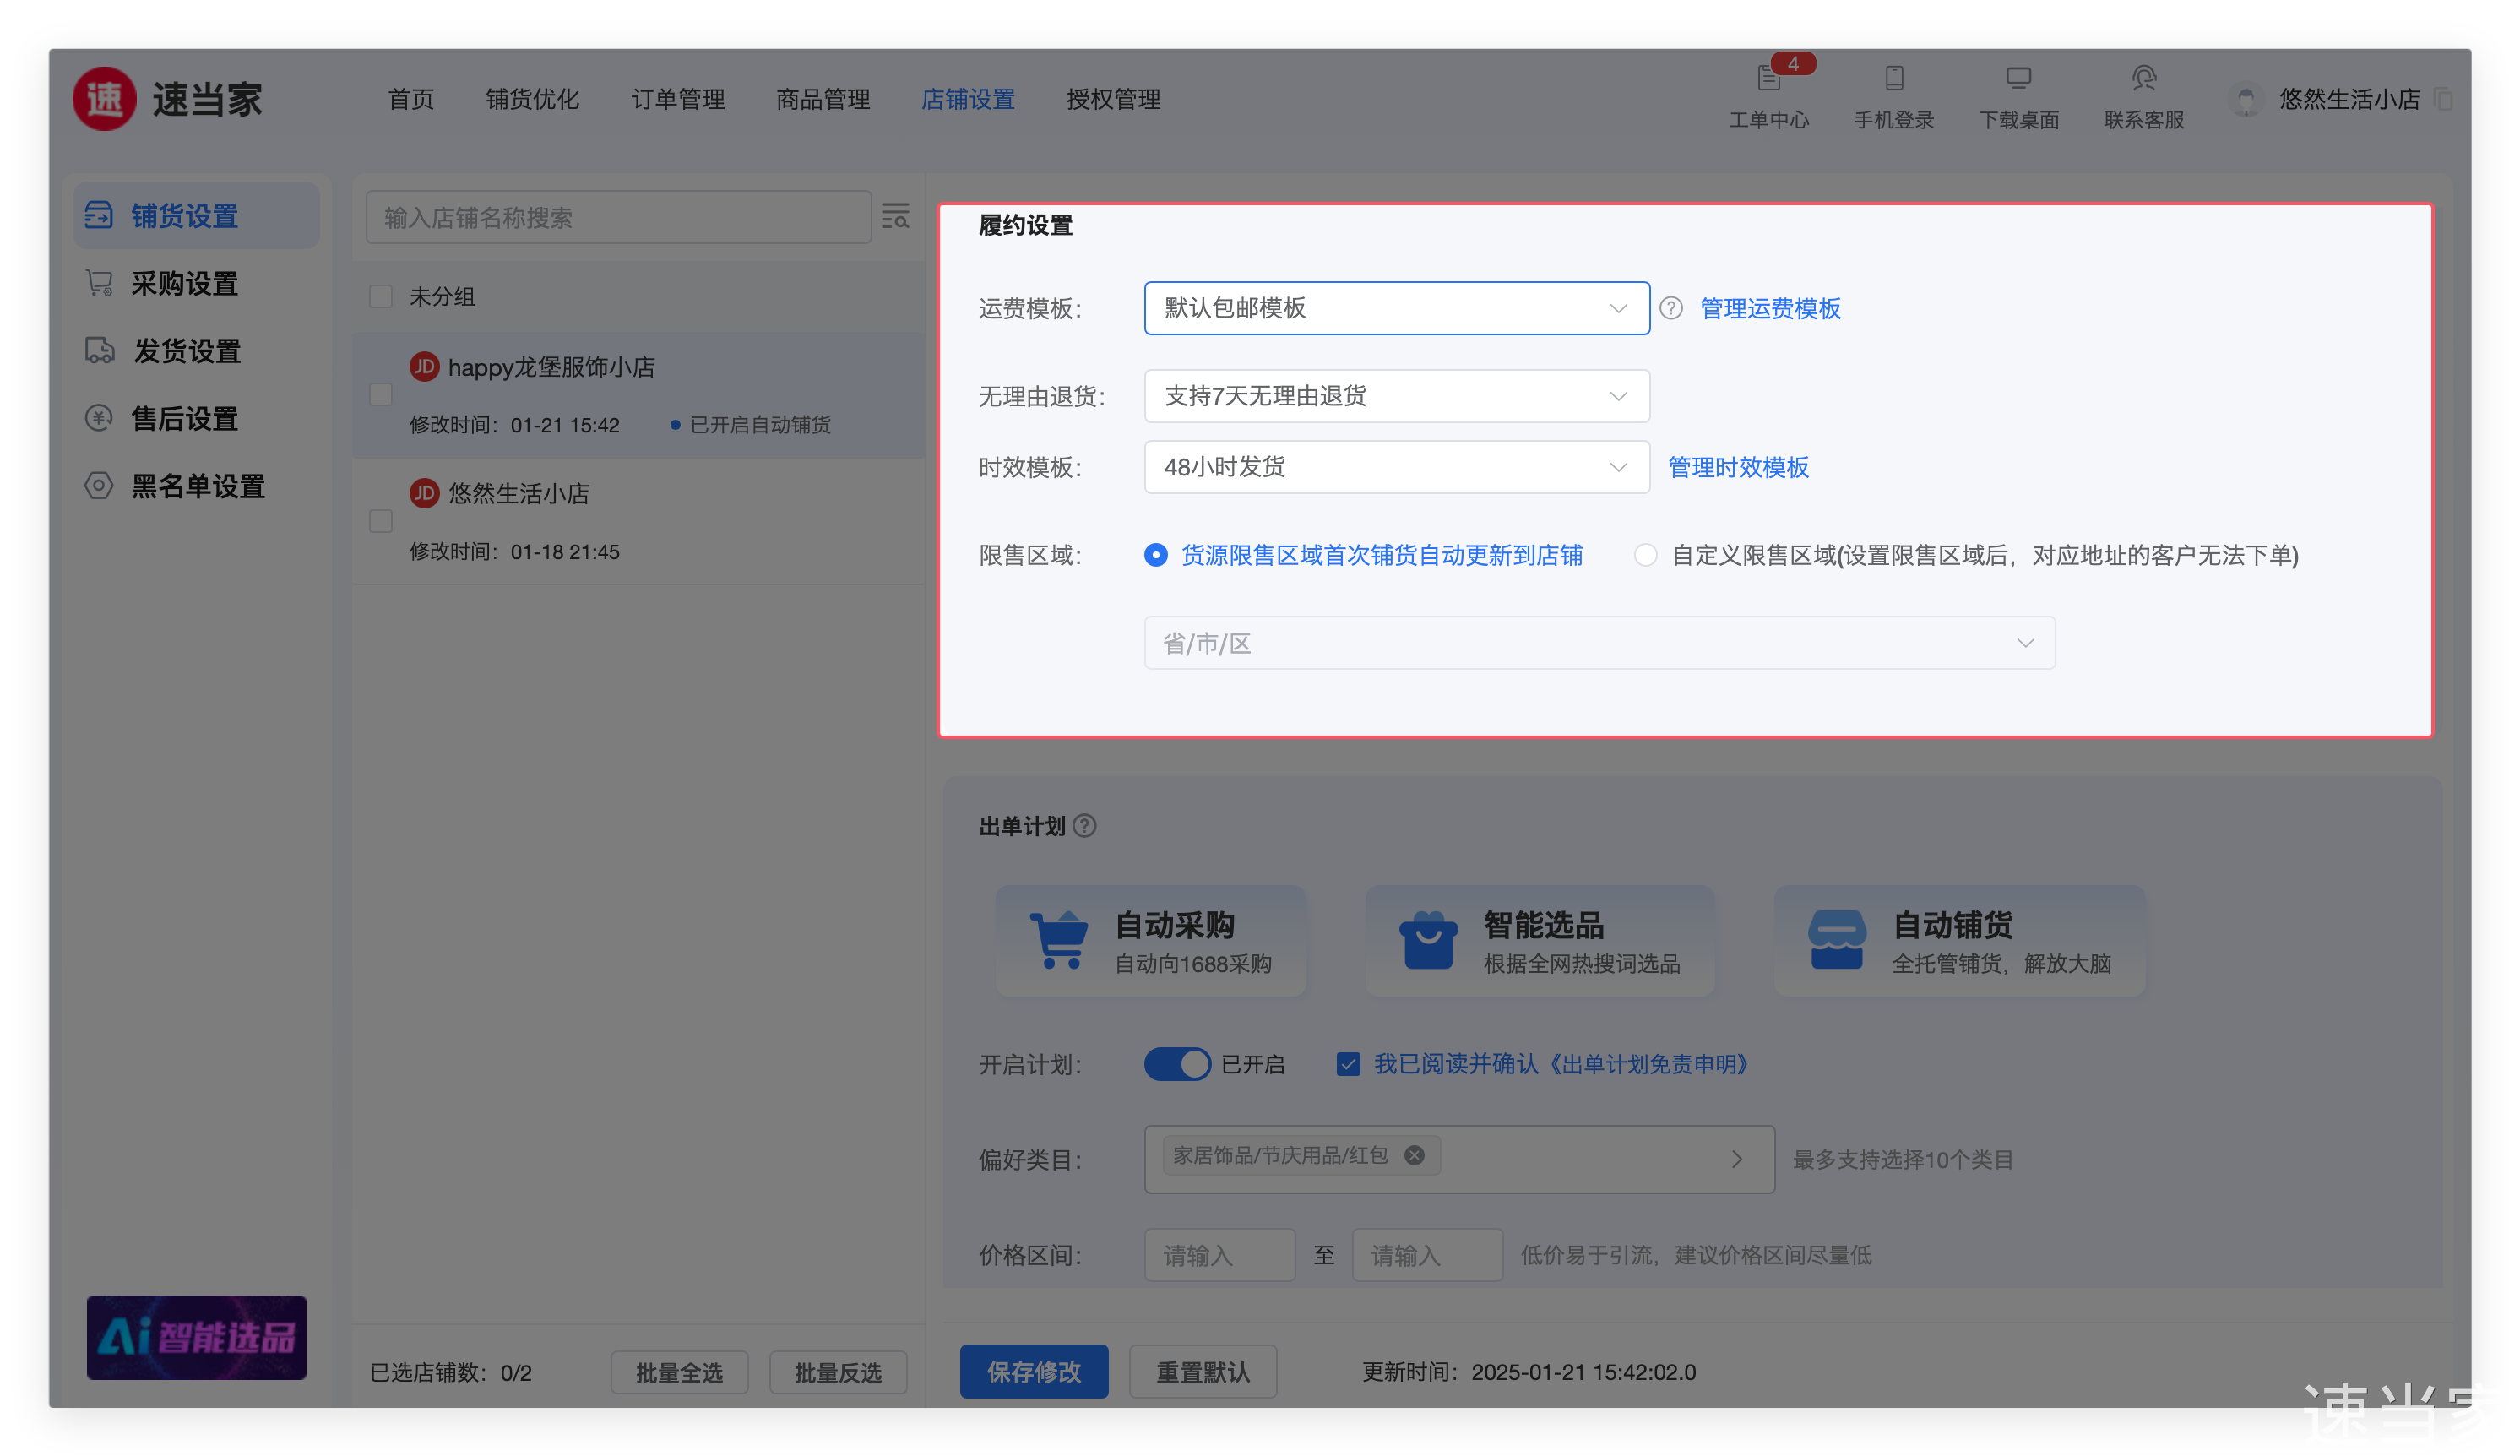Image resolution: width=2520 pixels, height=1456 pixels.
Task: Click the 输入店铺名称搜索 input field
Action: [618, 217]
